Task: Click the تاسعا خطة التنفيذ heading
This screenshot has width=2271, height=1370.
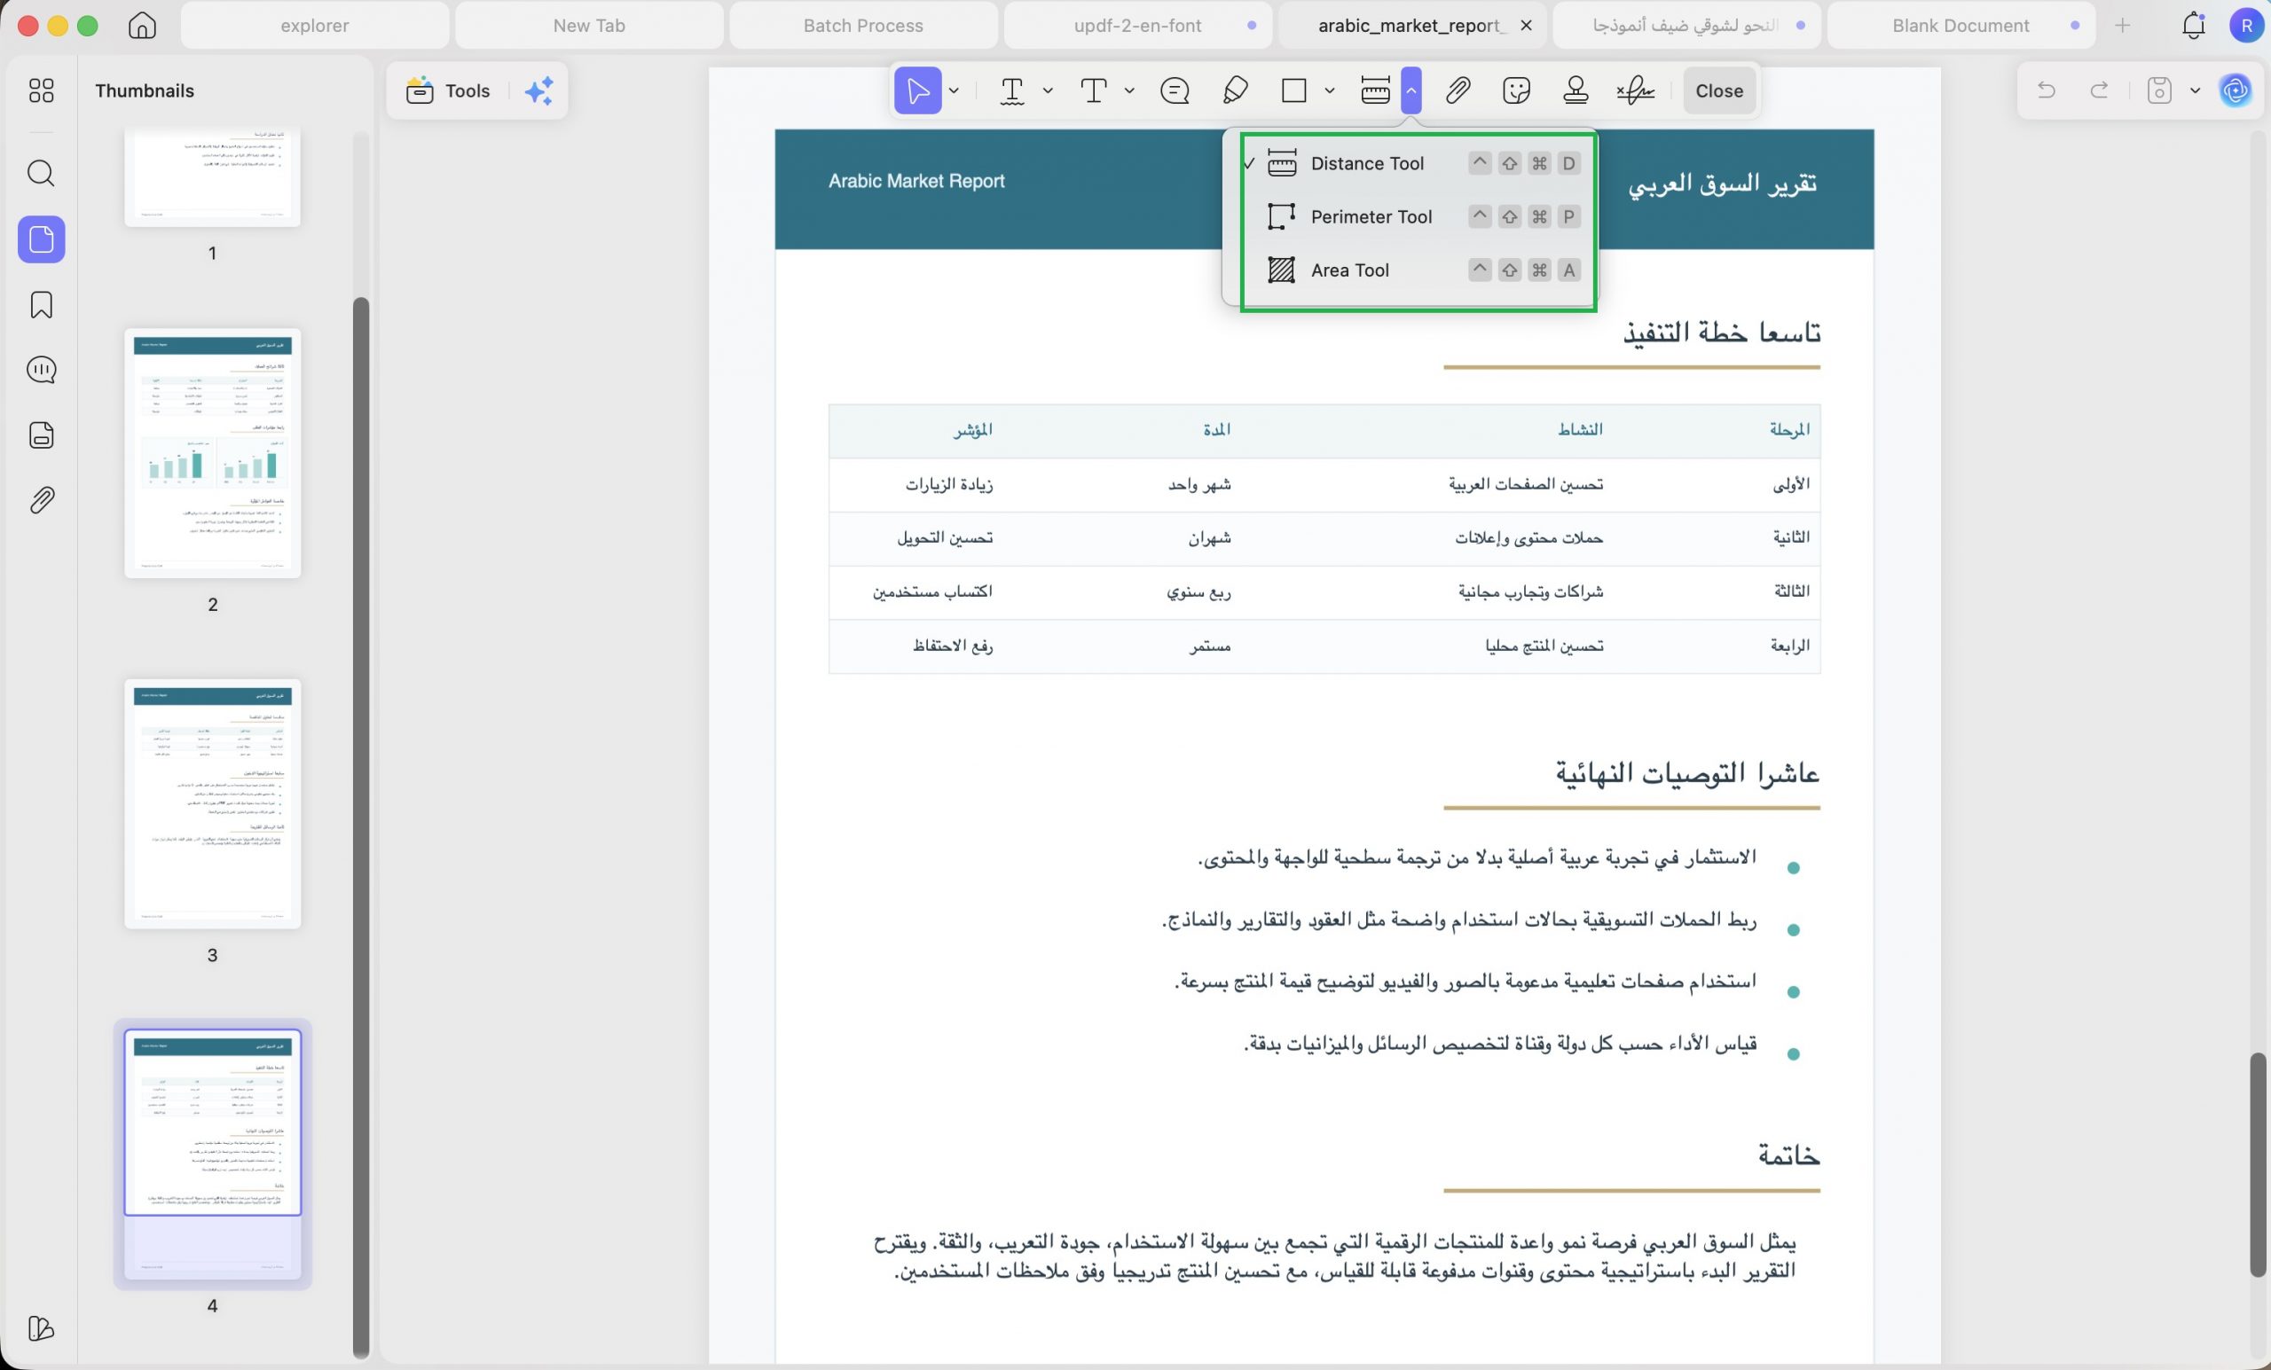Action: pyautogui.click(x=1722, y=332)
